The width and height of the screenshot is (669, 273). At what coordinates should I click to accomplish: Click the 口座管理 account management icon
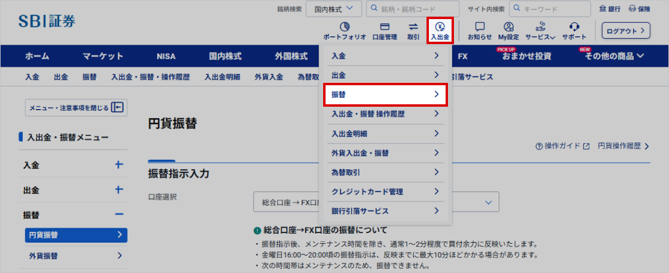(x=384, y=30)
